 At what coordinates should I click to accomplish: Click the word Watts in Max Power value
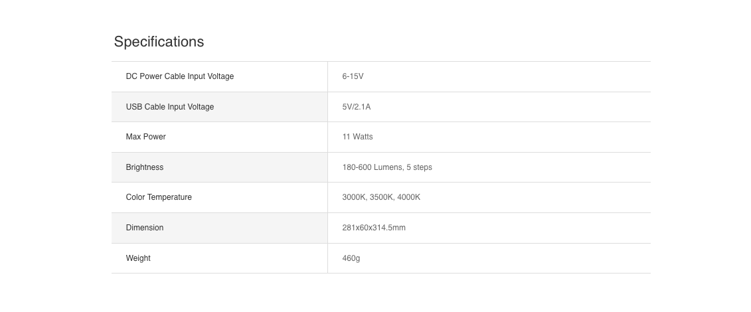(x=363, y=137)
